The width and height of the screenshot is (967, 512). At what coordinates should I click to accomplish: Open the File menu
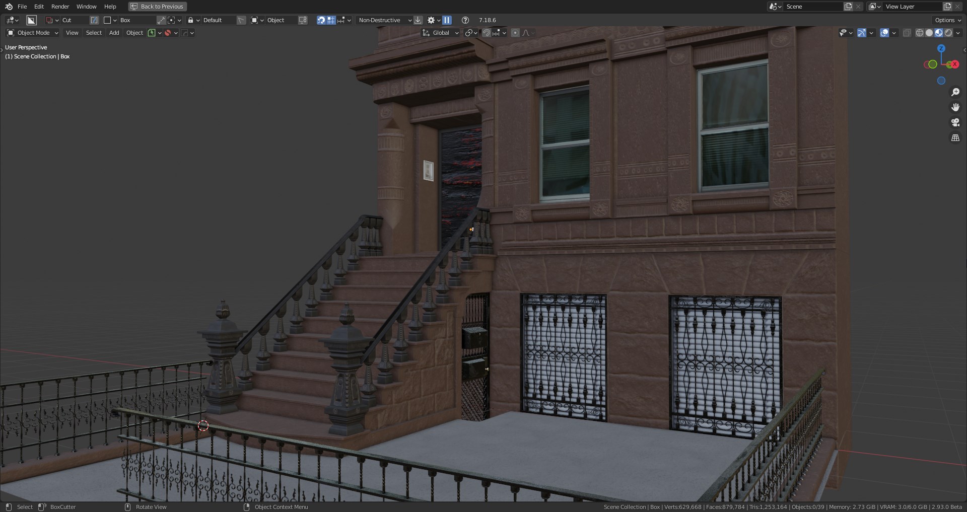[x=22, y=7]
